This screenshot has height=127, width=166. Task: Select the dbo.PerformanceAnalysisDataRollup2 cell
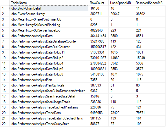point(49,58)
